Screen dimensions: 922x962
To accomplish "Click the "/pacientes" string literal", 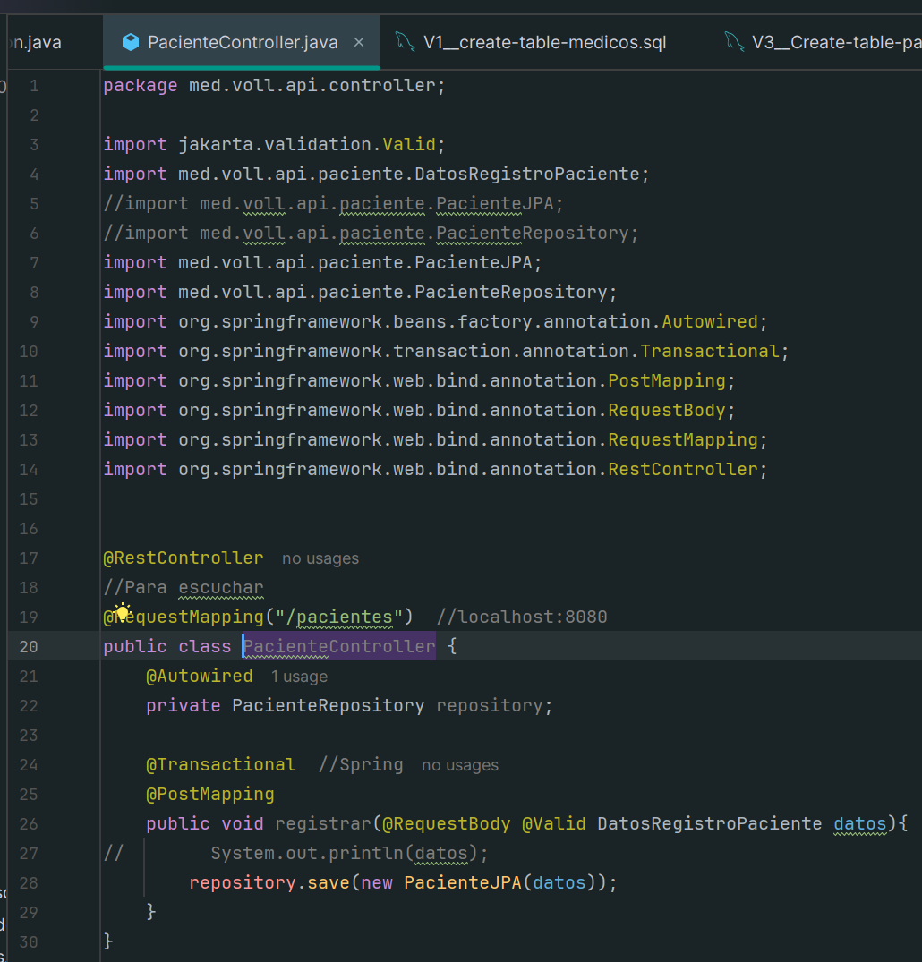I will [339, 617].
